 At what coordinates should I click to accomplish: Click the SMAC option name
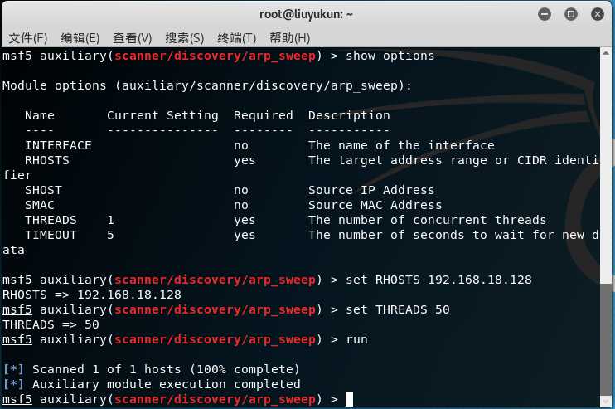(x=40, y=205)
